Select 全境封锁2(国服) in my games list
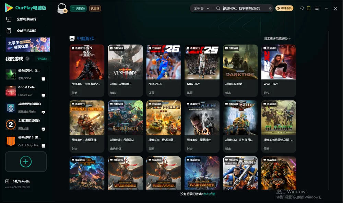Image resolution: width=343 pixels, height=203 pixels. pos(26,124)
